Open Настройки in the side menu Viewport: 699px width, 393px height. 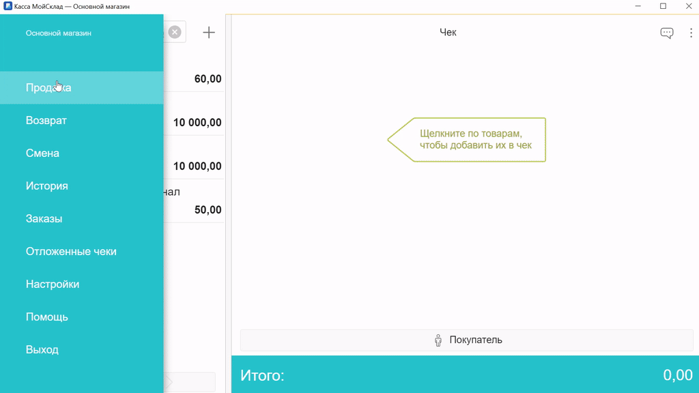(53, 284)
